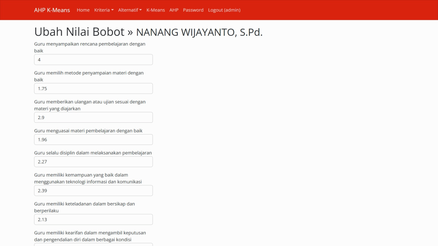Click the label 'Guru memilih metode penyampaian materi'
438x246 pixels.
88,73
